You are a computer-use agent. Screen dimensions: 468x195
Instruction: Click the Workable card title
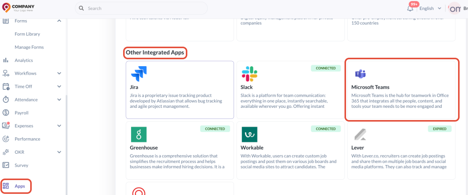pos(252,148)
